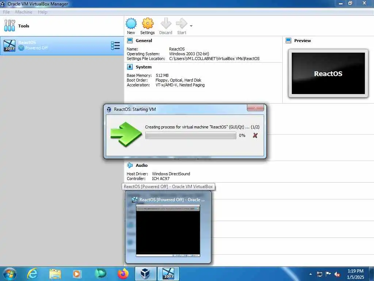Click the Action Center flag icon
The image size is (374, 281).
[x=328, y=274]
